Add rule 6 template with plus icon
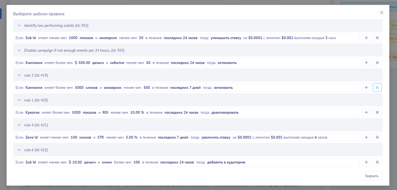This screenshot has height=190, width=397. click(366, 162)
